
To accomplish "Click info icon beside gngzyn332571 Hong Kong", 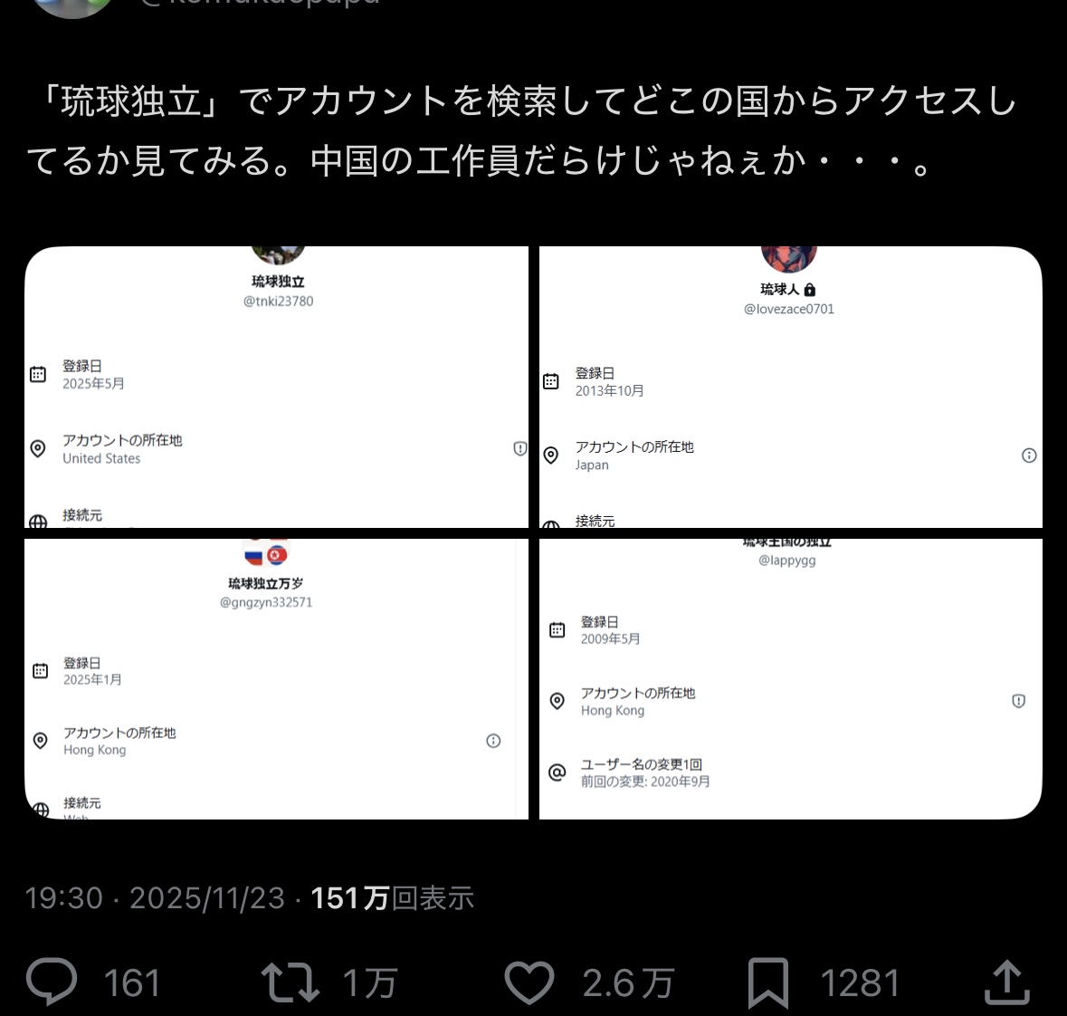I will 493,741.
